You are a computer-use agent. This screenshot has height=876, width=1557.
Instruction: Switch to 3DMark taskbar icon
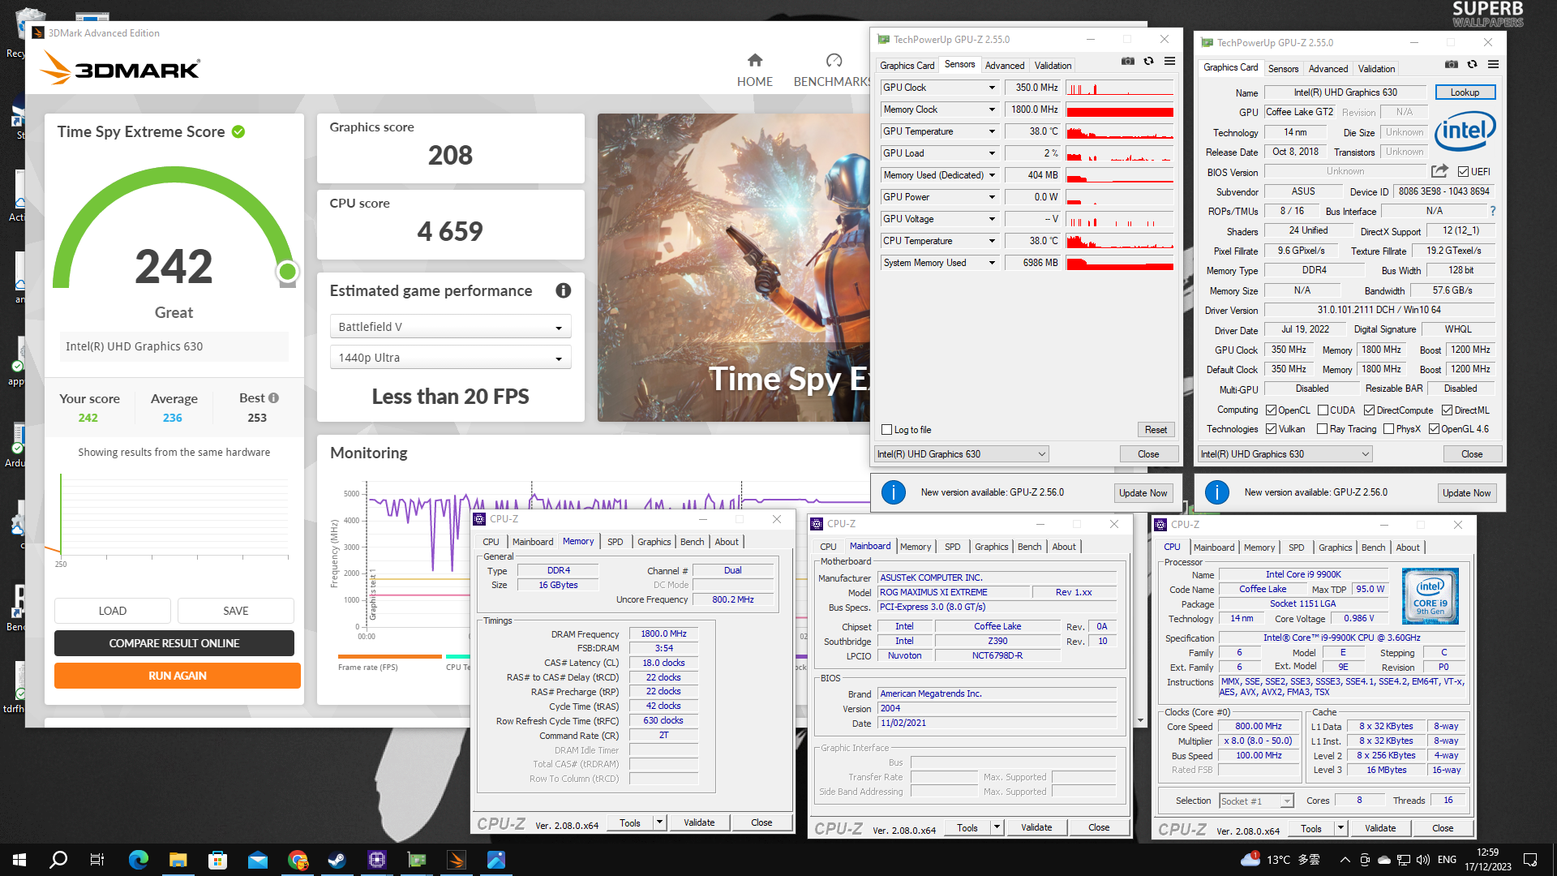tap(457, 860)
